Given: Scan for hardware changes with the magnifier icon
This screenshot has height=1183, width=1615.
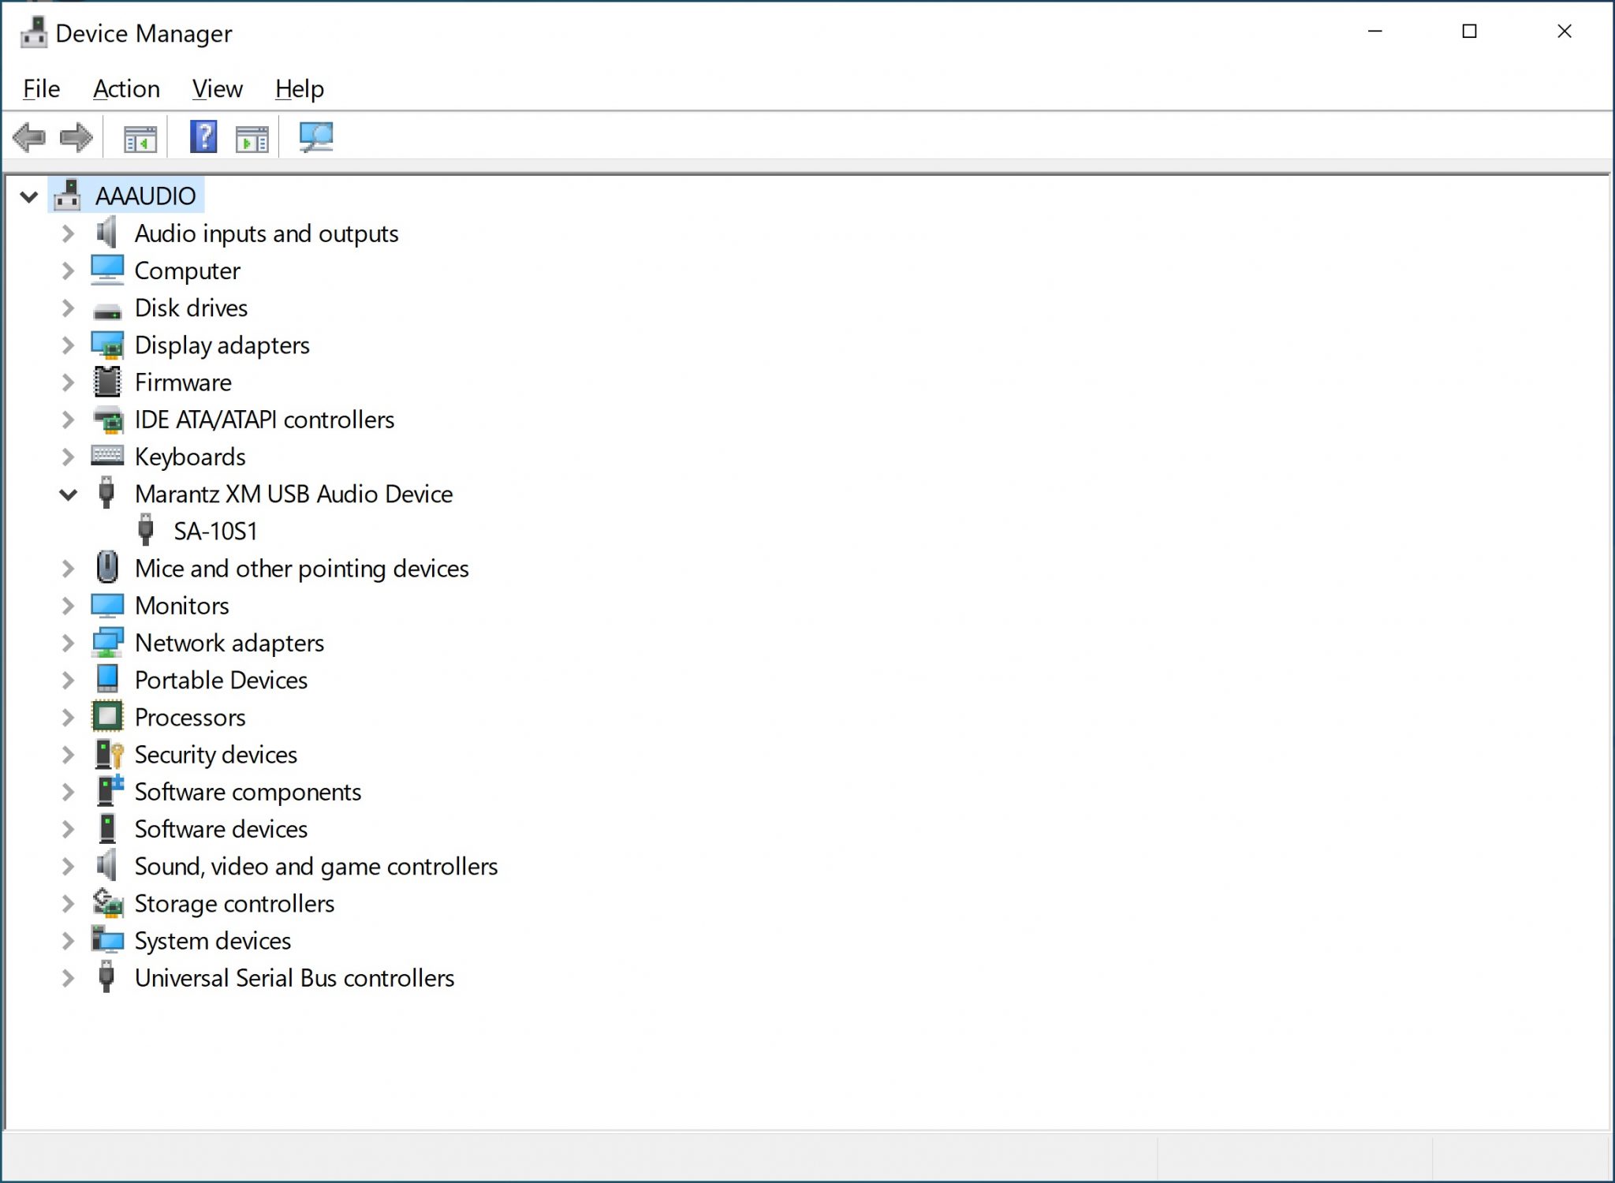Looking at the screenshot, I should point(314,136).
